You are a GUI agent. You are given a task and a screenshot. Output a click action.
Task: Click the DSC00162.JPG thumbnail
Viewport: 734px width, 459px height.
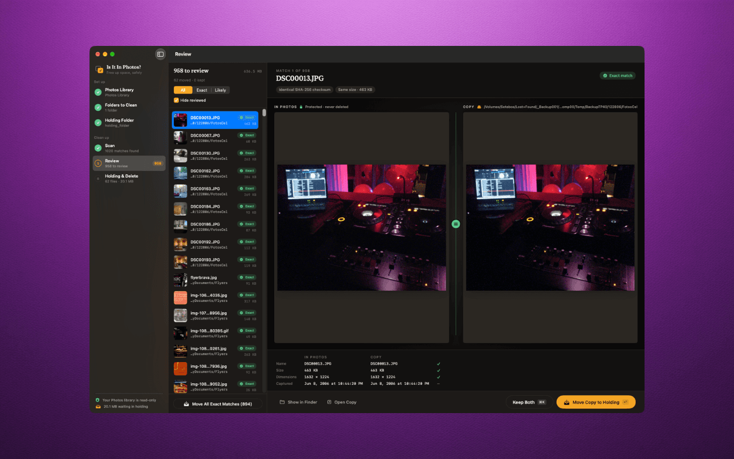[x=181, y=173]
